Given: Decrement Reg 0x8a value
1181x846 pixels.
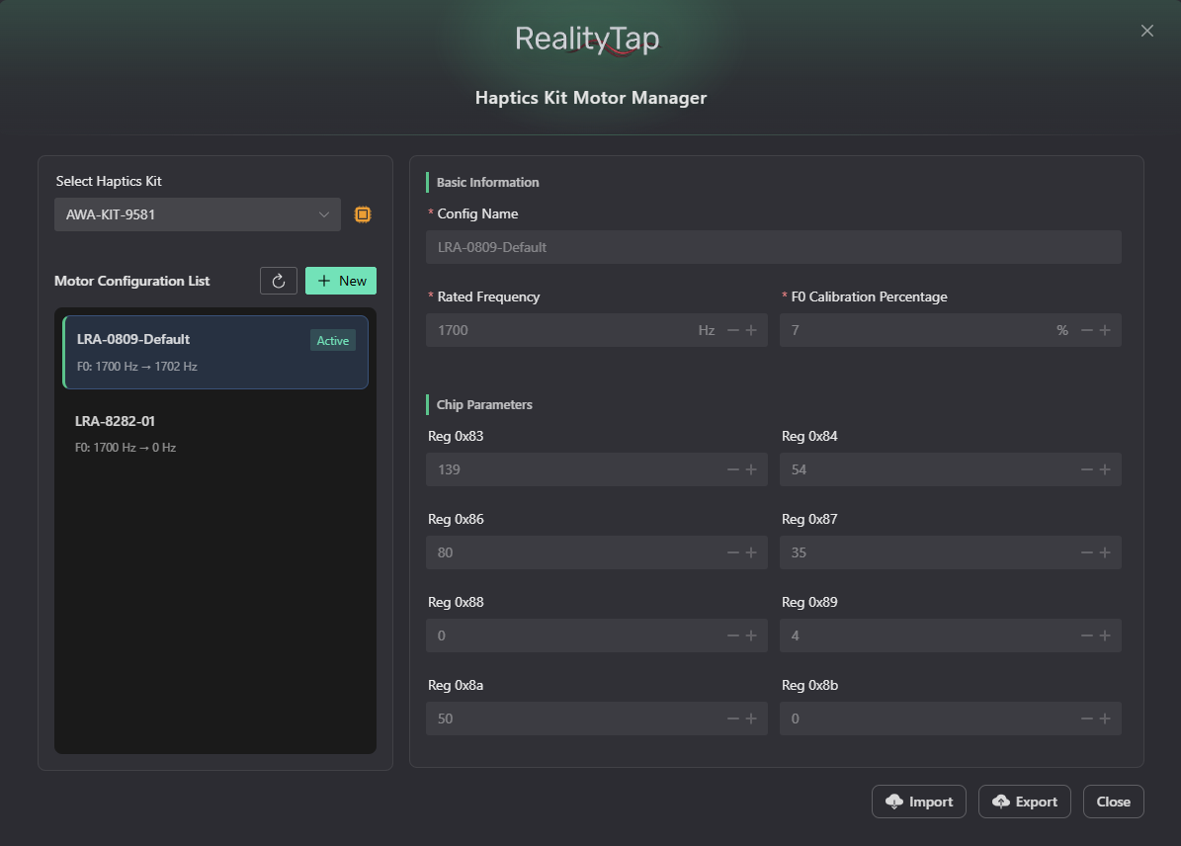Looking at the screenshot, I should pyautogui.click(x=733, y=718).
